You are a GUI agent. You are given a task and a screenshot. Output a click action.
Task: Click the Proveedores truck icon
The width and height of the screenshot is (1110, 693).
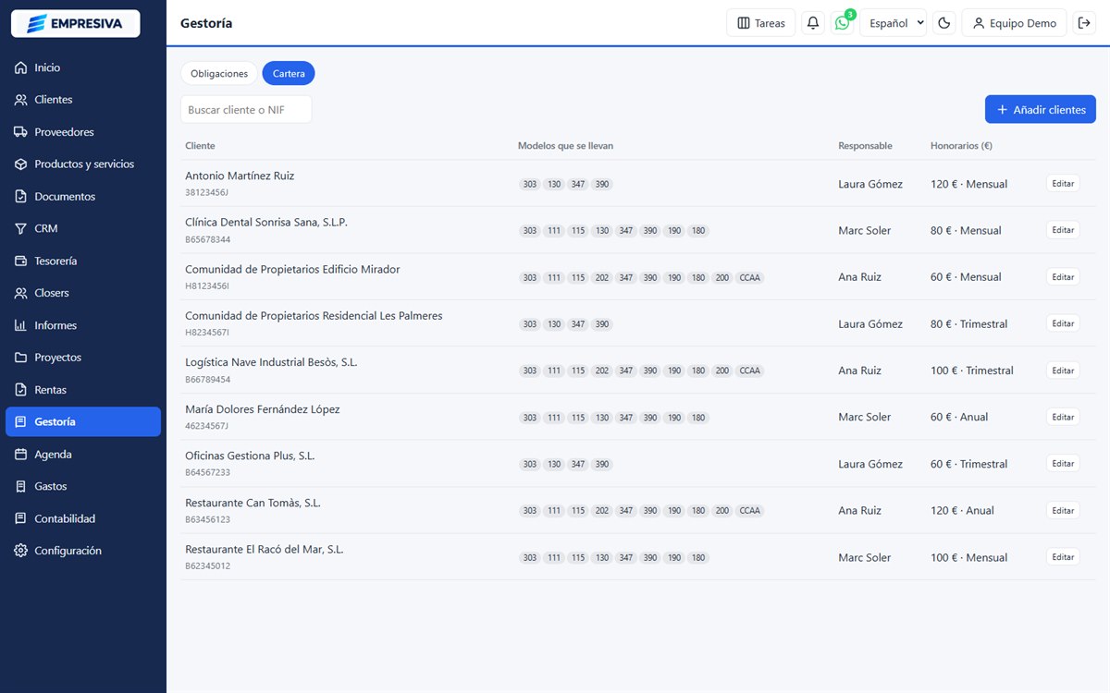pyautogui.click(x=21, y=132)
